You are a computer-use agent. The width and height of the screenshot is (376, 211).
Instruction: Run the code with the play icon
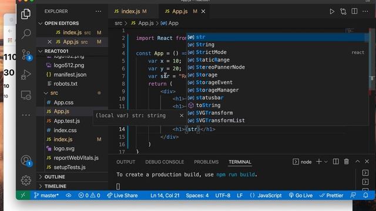point(332,12)
